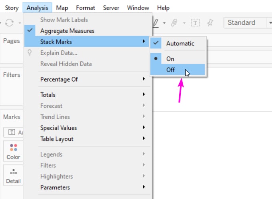Click Reveal Hidden Data entry
This screenshot has width=272, height=199.
pyautogui.click(x=88, y=64)
